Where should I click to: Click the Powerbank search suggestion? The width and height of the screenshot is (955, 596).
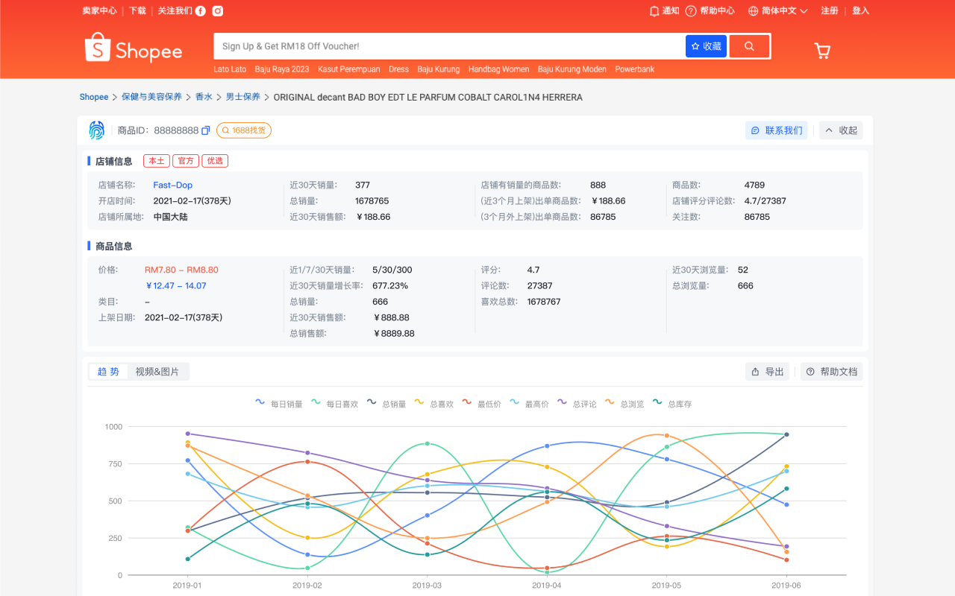(635, 69)
